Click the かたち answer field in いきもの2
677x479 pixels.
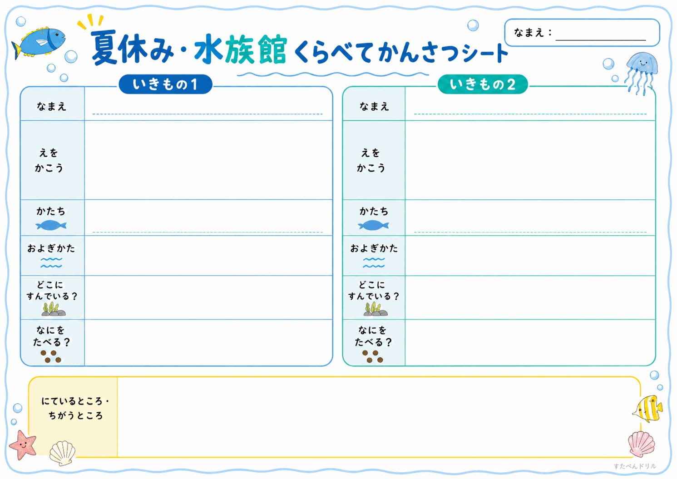[530, 217]
